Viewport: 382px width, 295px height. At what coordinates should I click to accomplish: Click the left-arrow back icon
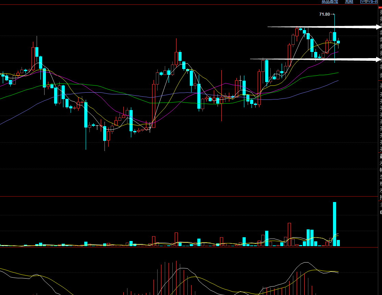point(363,1)
